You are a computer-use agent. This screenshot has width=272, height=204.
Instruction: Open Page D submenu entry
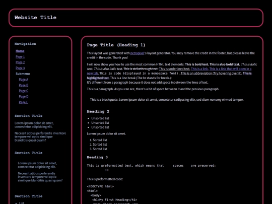(23, 96)
